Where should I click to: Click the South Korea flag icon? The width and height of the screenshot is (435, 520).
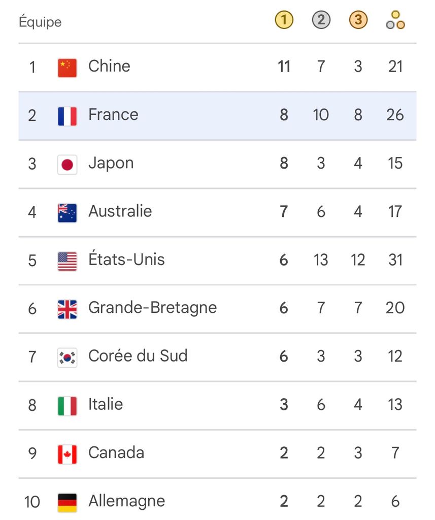pos(68,358)
